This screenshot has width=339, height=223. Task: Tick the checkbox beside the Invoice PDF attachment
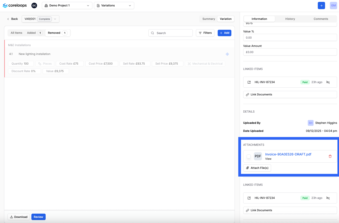[x=249, y=156]
